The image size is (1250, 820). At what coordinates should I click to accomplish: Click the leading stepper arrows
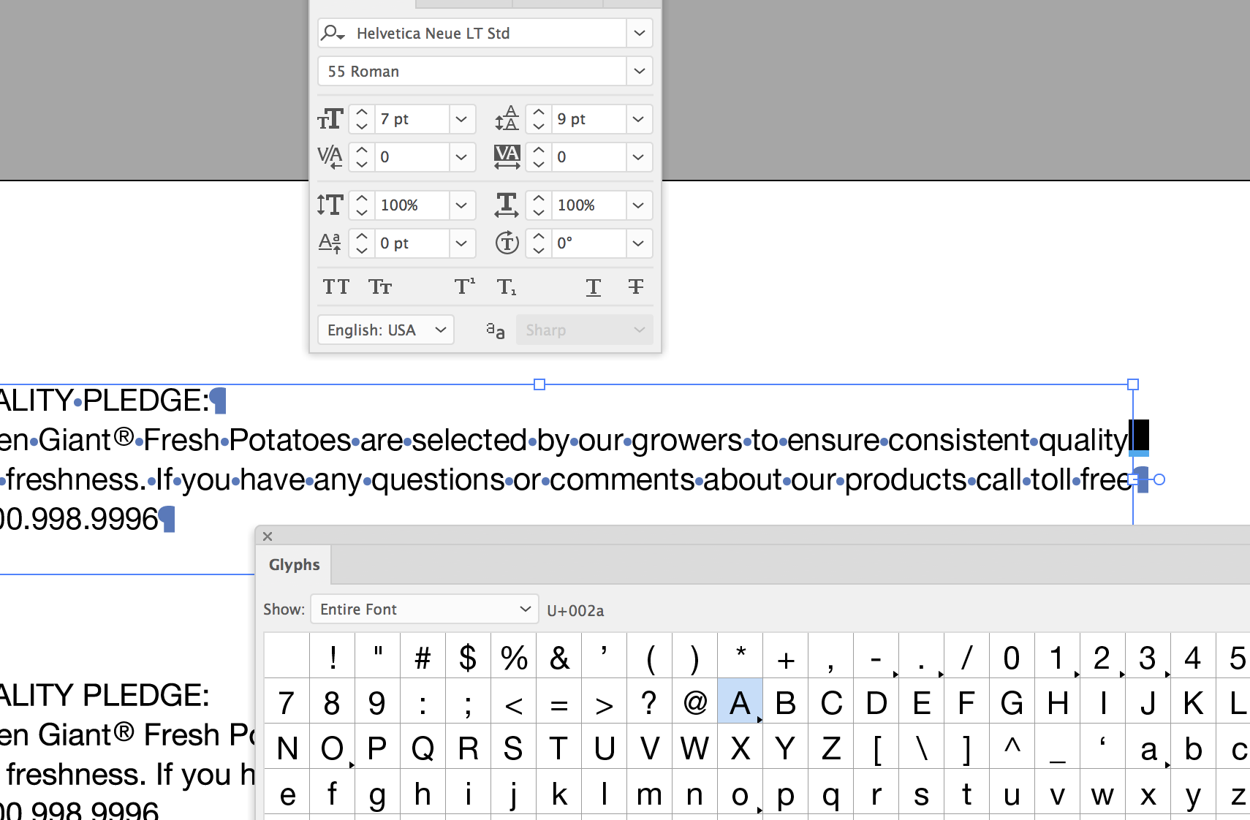tap(539, 119)
